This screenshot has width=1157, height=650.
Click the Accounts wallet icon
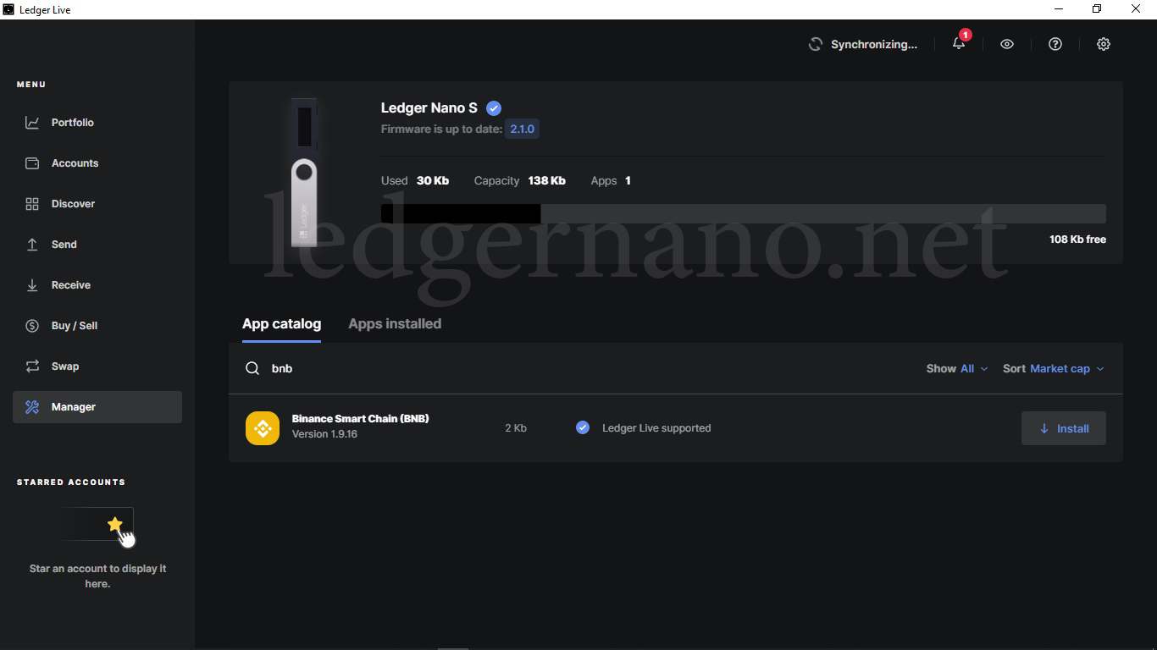click(x=32, y=163)
